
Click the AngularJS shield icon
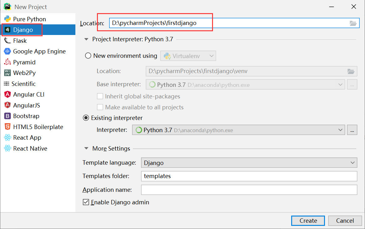coord(8,105)
